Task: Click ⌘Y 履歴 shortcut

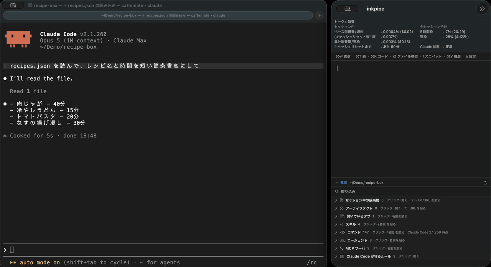Action: click(454, 56)
